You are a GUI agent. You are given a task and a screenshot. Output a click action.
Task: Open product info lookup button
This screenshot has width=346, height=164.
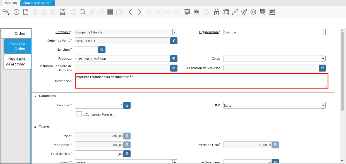click(174, 58)
